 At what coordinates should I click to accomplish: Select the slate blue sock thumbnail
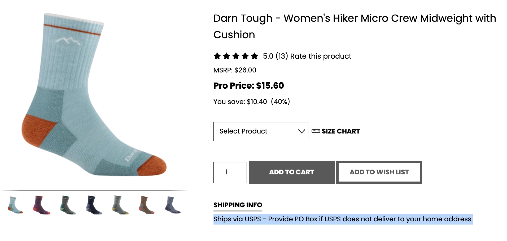coord(173,205)
